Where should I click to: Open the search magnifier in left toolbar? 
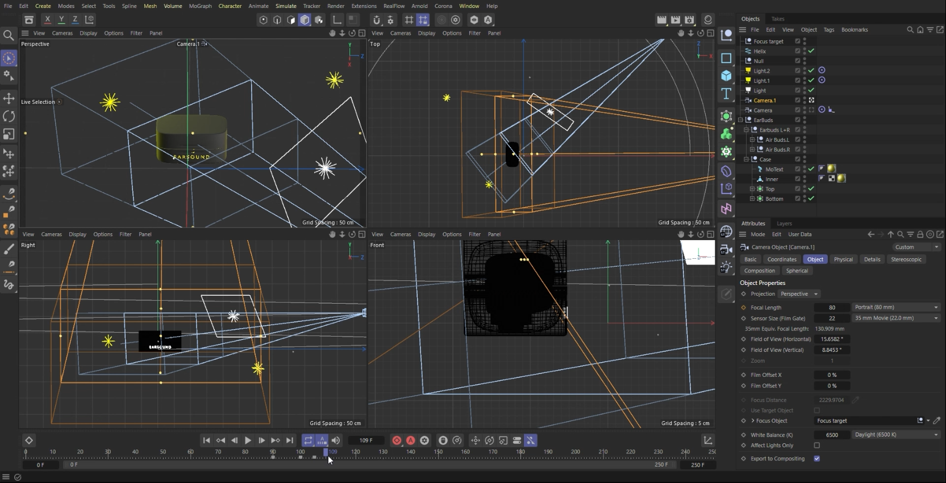pyautogui.click(x=9, y=35)
